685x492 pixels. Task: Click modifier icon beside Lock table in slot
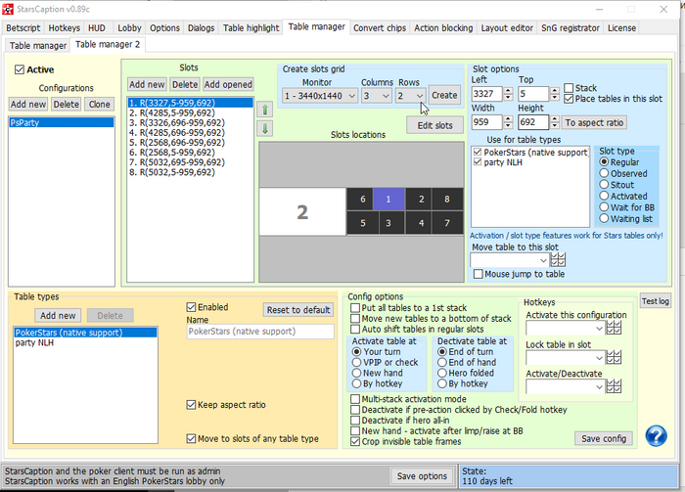click(615, 358)
